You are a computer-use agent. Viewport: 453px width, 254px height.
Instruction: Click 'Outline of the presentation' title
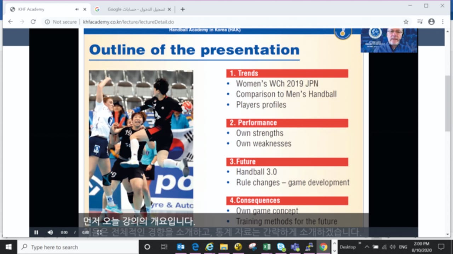194,50
